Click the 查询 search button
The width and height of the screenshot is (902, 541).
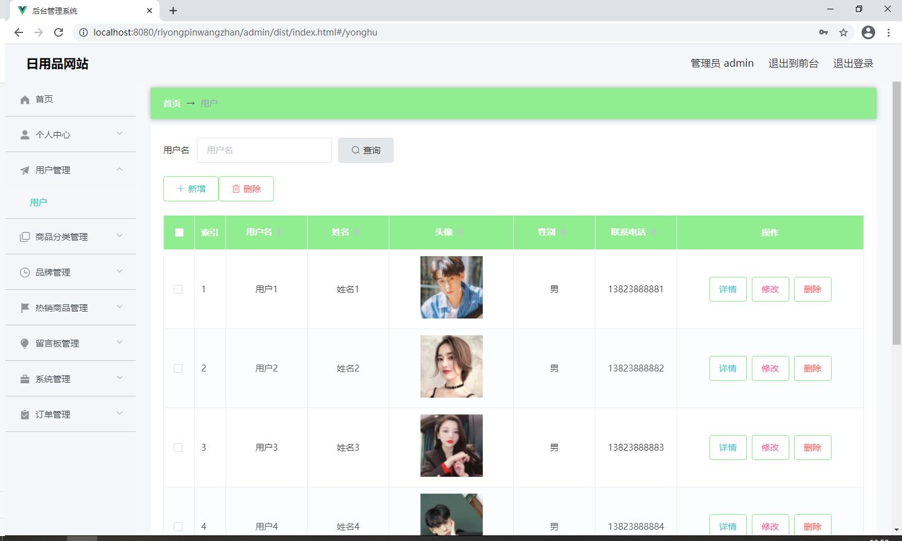[366, 150]
